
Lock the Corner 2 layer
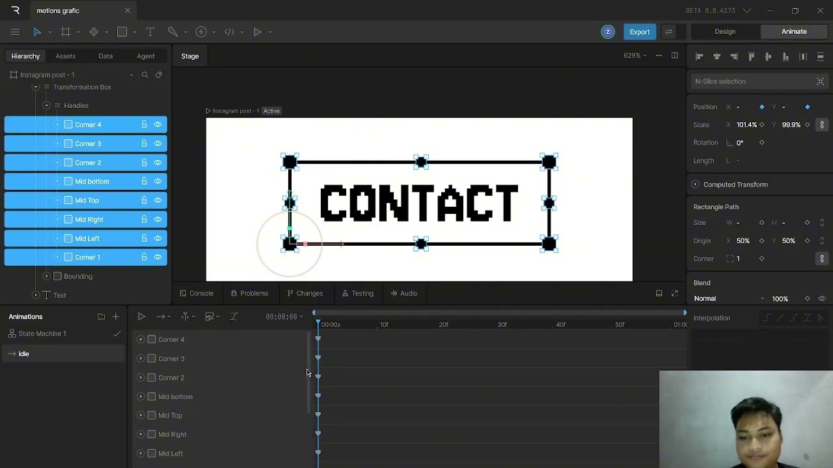pos(144,162)
